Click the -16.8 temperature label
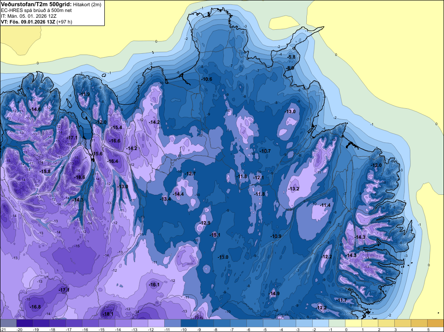 (x=36, y=307)
